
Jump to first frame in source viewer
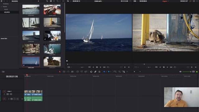[x=89, y=67]
